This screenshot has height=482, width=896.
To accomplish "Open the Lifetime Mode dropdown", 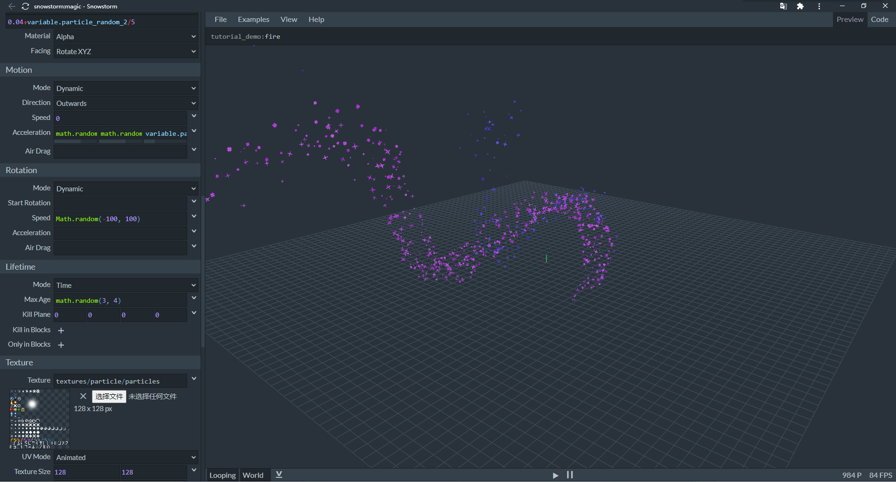I will (126, 285).
